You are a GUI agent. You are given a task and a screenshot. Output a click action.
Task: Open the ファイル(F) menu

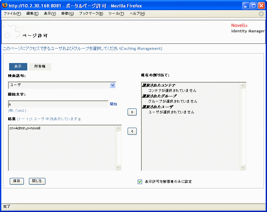12,13
